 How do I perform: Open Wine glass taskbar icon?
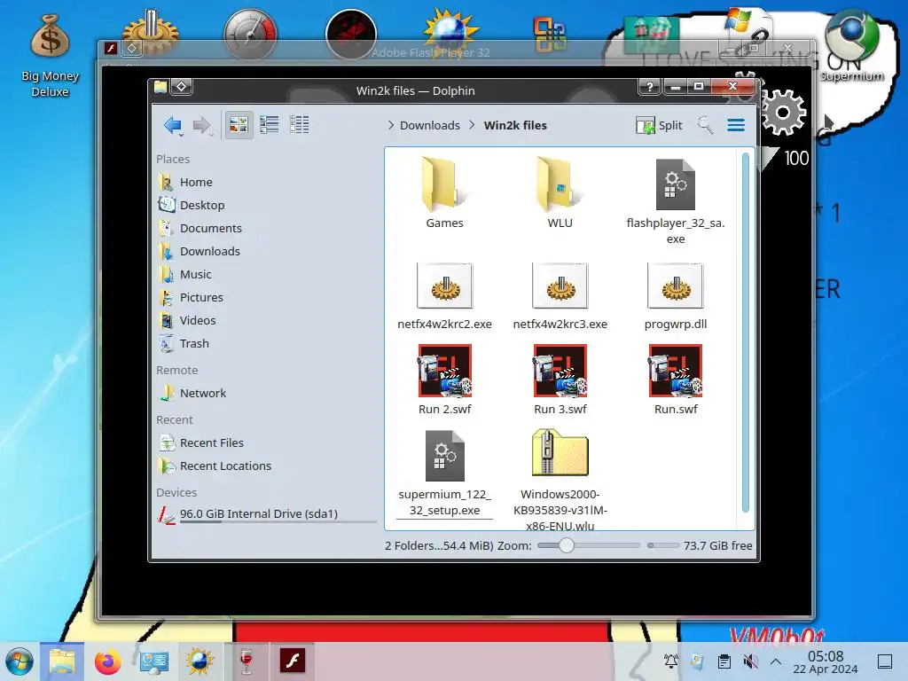[x=247, y=661]
